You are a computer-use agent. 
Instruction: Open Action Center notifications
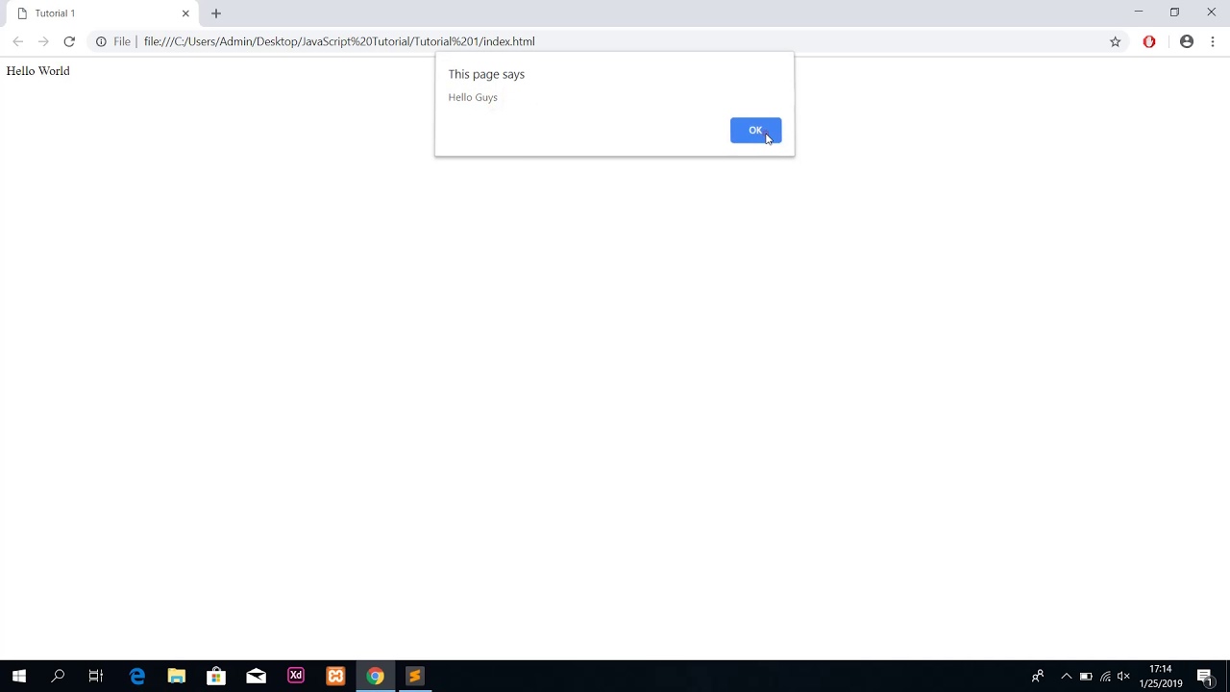point(1205,677)
